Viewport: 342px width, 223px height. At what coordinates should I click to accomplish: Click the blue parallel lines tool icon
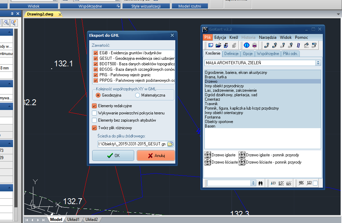(x=298, y=45)
